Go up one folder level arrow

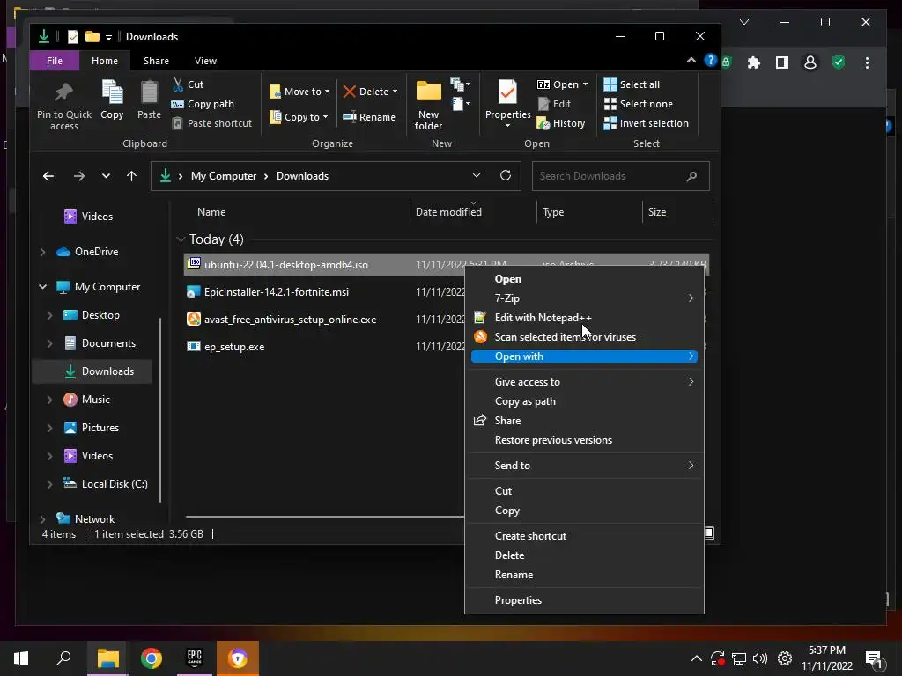[132, 176]
